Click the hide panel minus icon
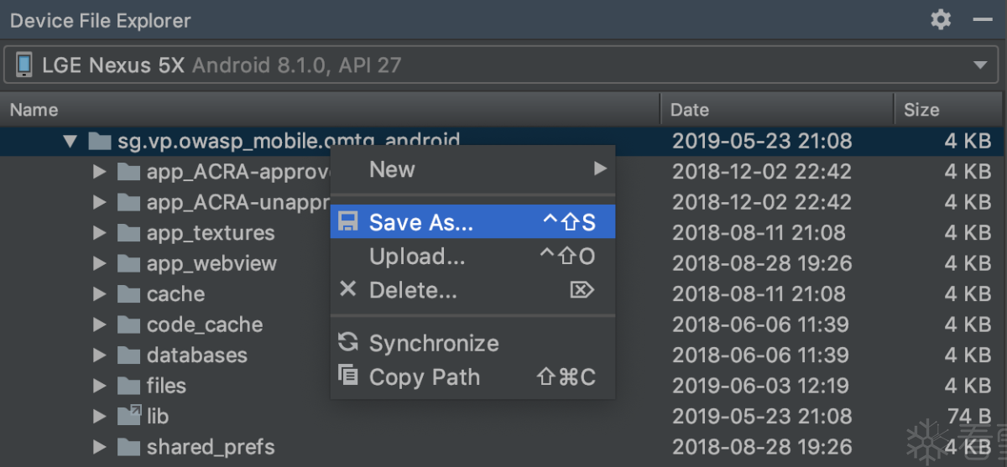Viewport: 1007px width, 467px height. pos(983,20)
